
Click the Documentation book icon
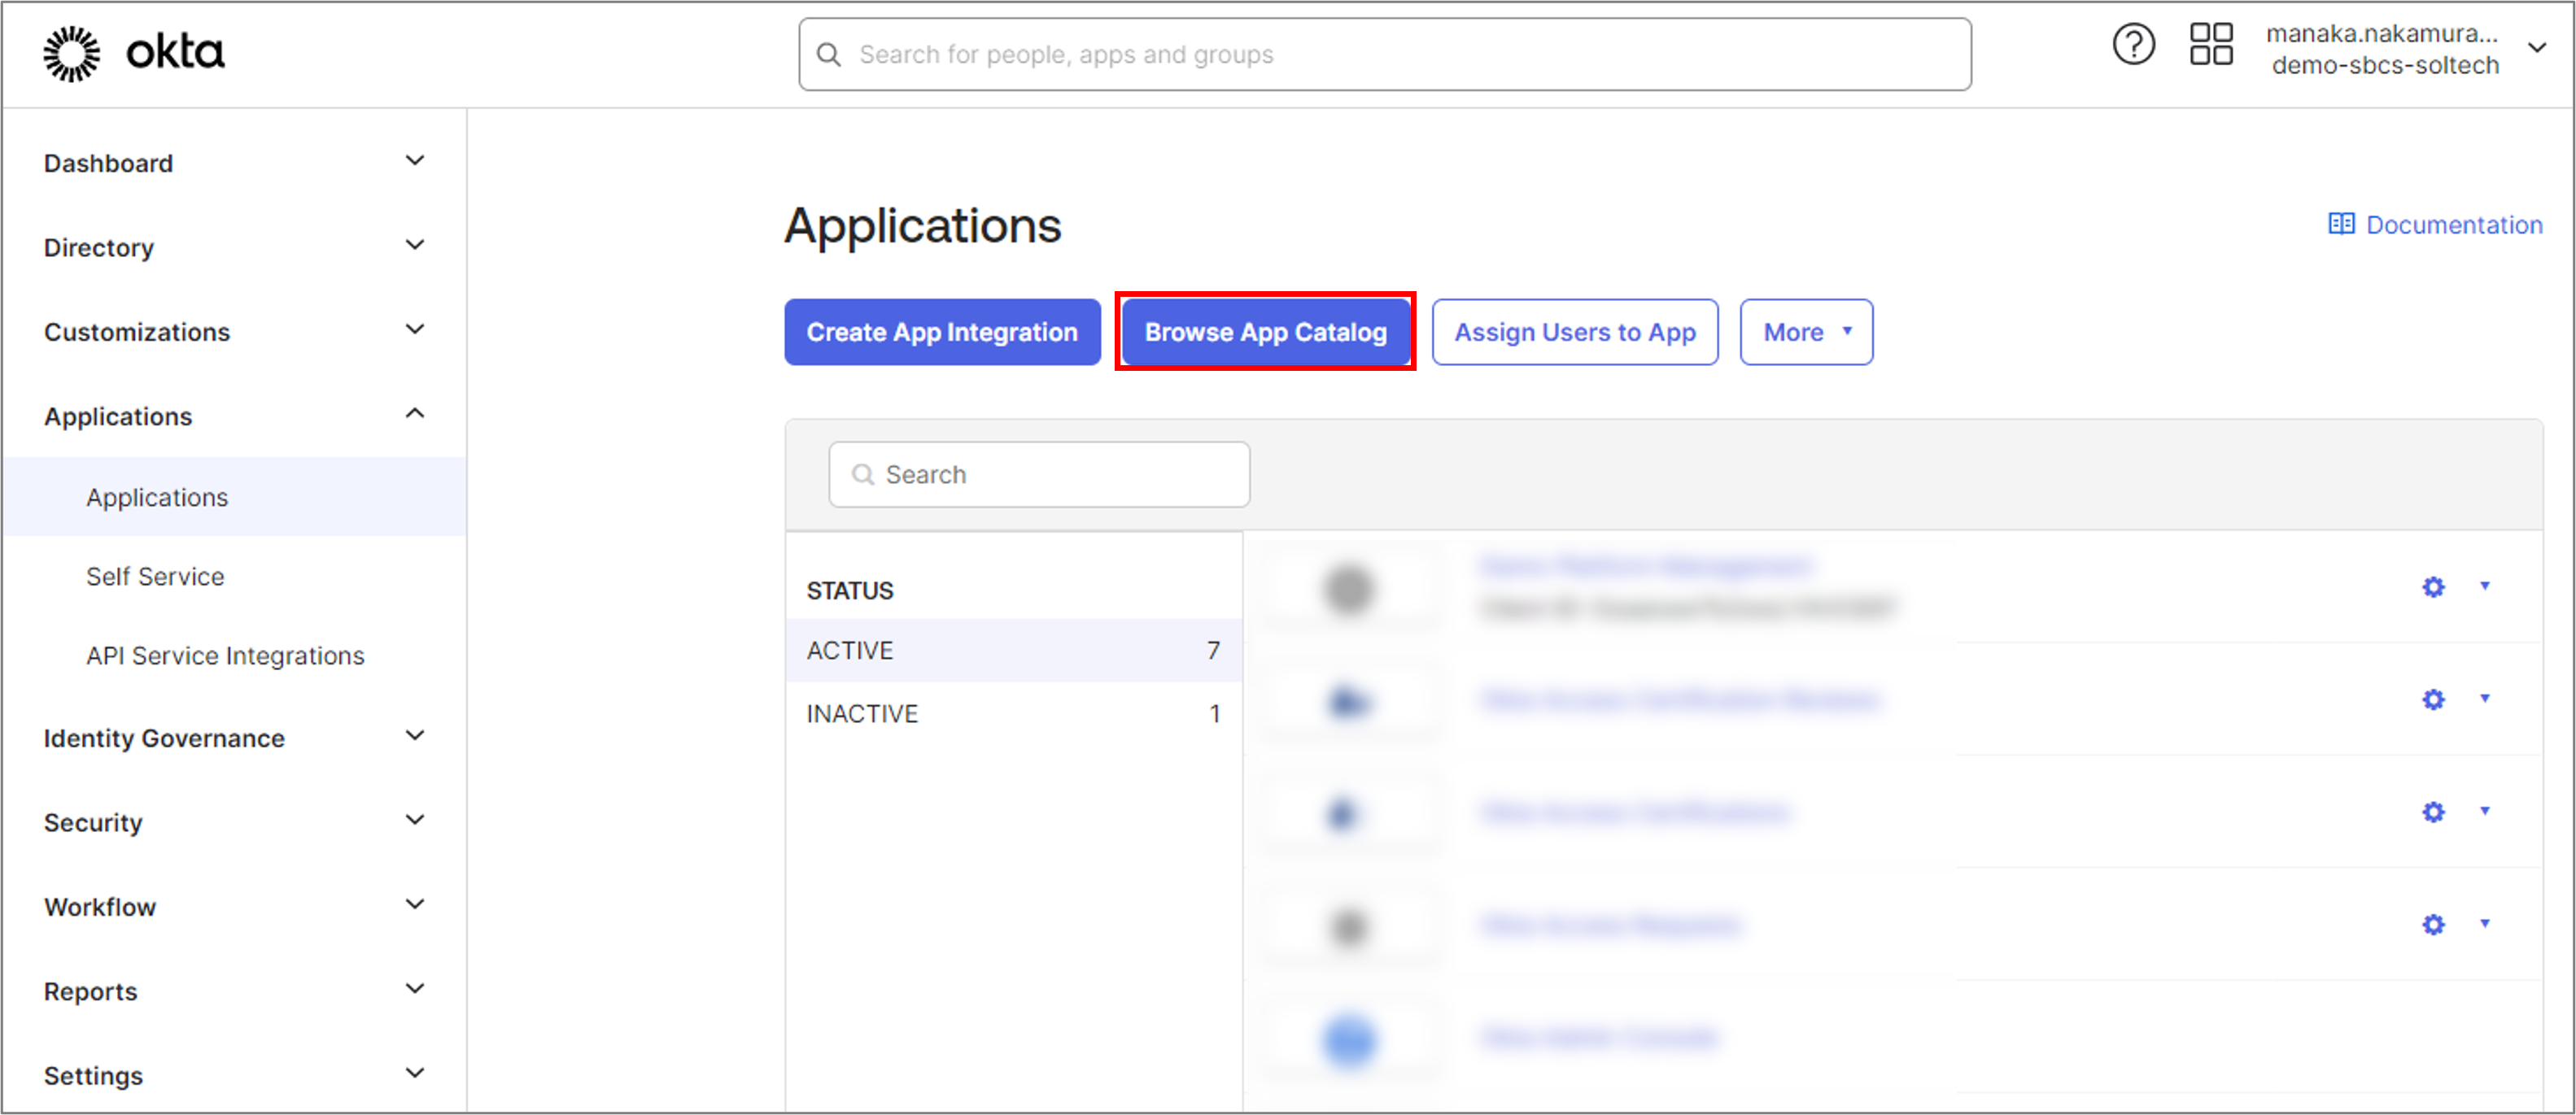(2341, 224)
